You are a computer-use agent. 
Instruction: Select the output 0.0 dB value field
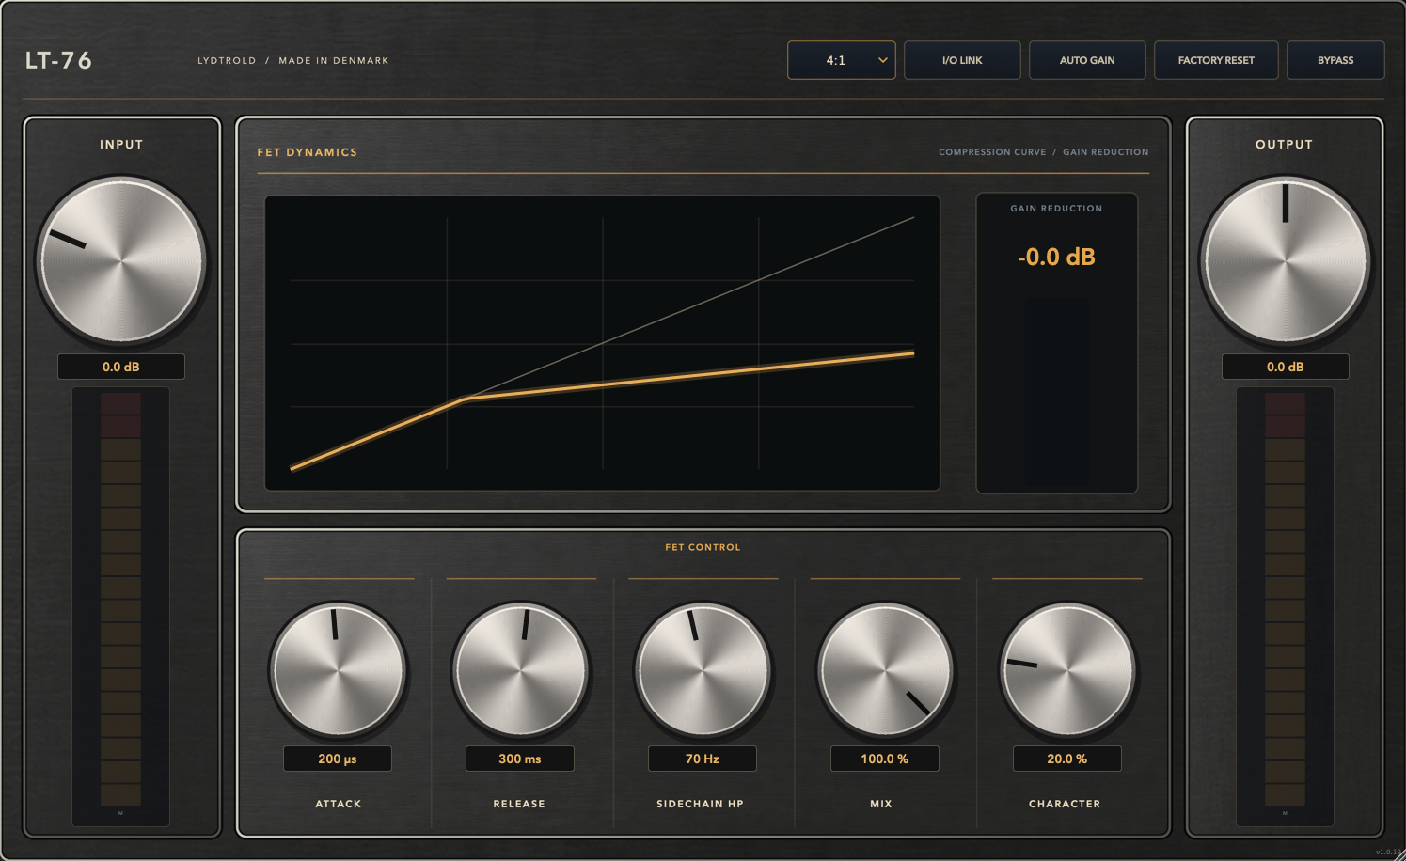coord(1285,367)
